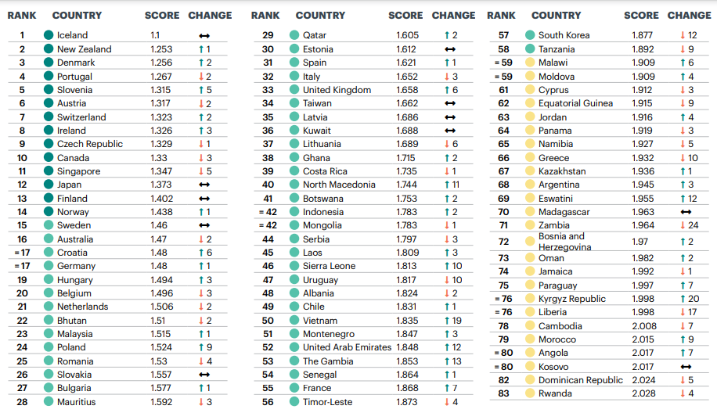Click the country name Czech Republic
This screenshot has height=420, width=717.
pos(90,143)
